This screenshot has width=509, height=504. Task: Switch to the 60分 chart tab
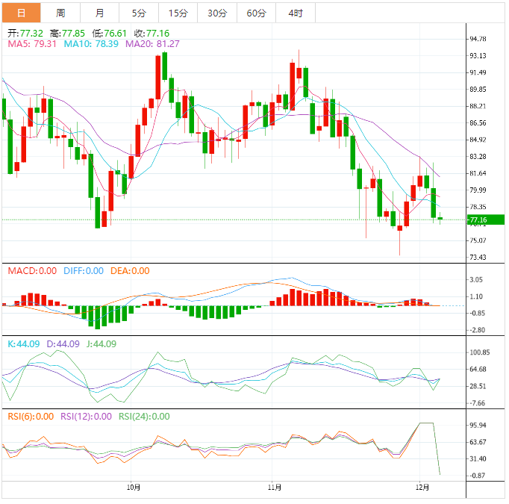coord(256,13)
